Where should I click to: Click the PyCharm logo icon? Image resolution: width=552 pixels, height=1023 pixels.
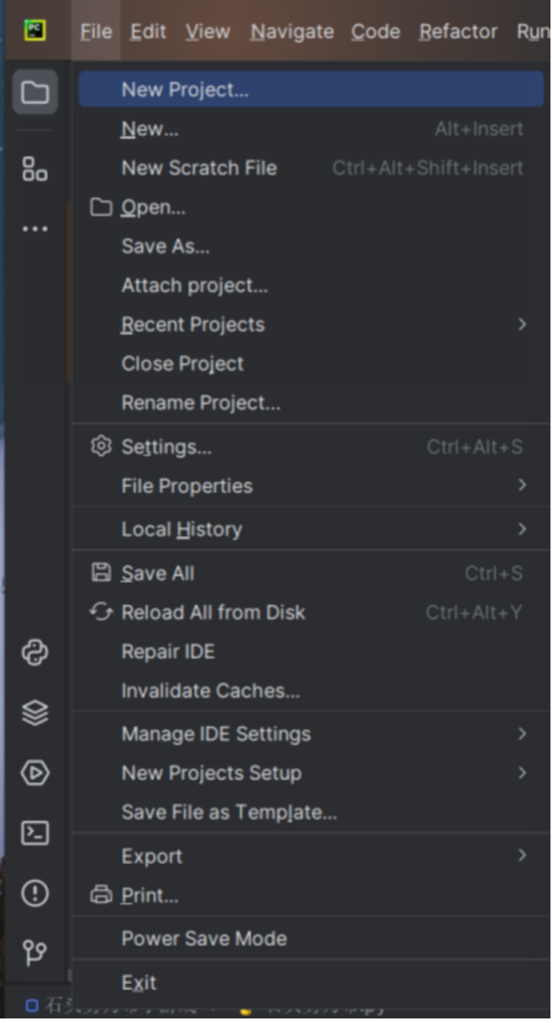pyautogui.click(x=35, y=30)
